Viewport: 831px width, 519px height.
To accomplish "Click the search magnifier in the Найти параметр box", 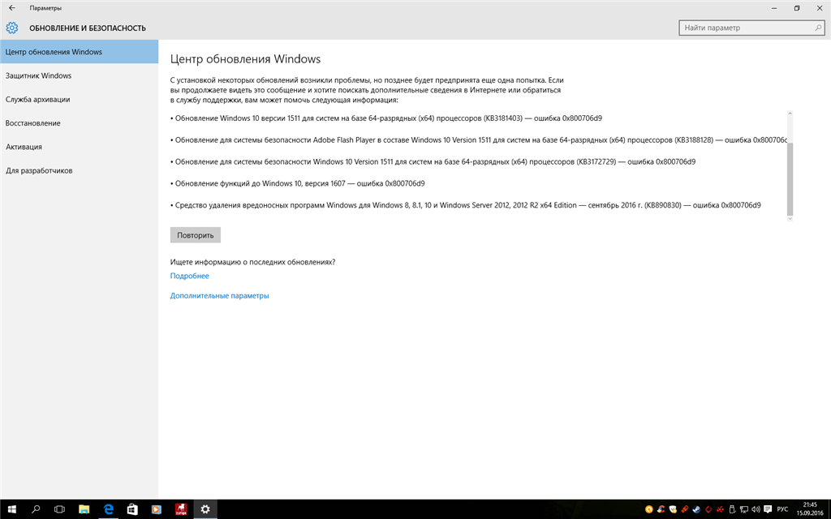I will (818, 28).
